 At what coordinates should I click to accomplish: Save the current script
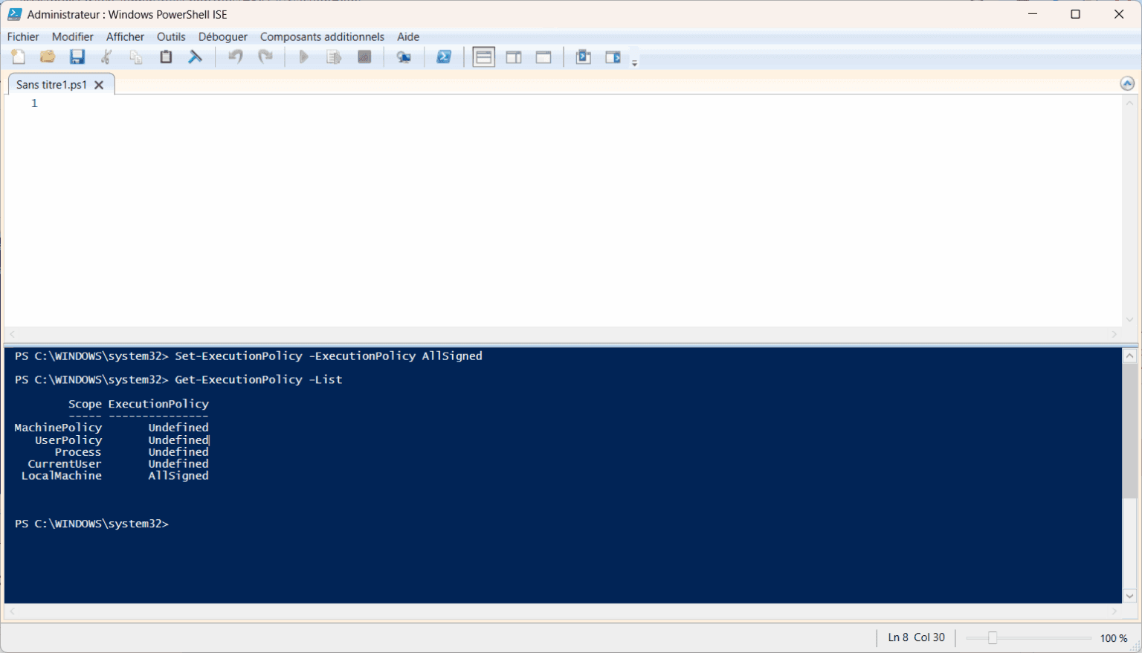77,56
